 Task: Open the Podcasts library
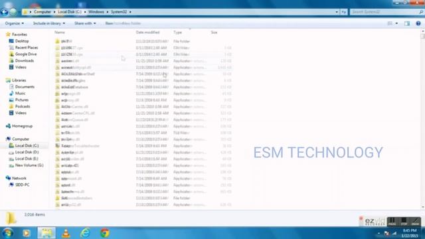[x=23, y=106]
